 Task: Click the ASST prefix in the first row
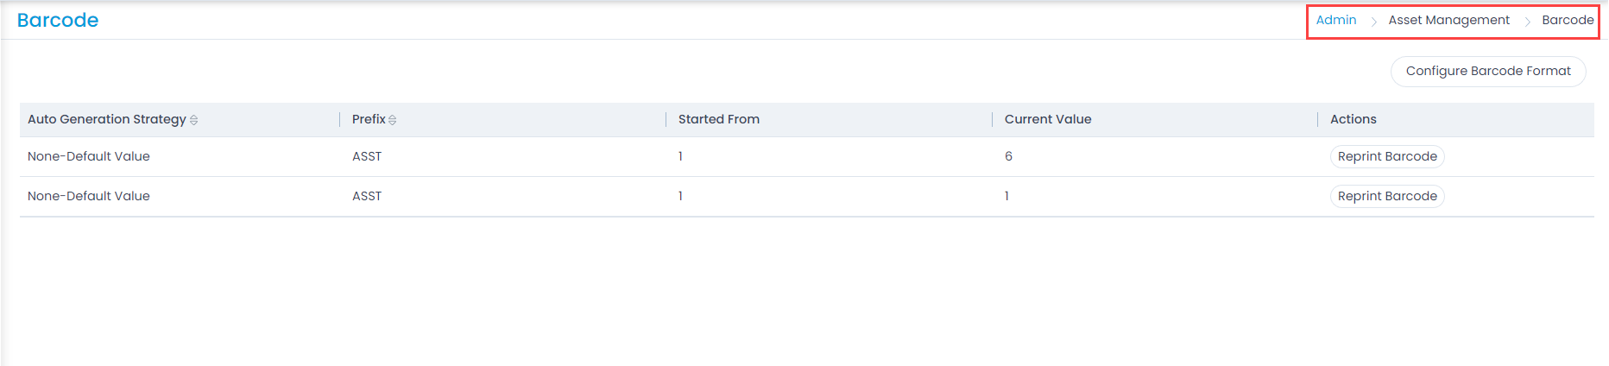(367, 156)
